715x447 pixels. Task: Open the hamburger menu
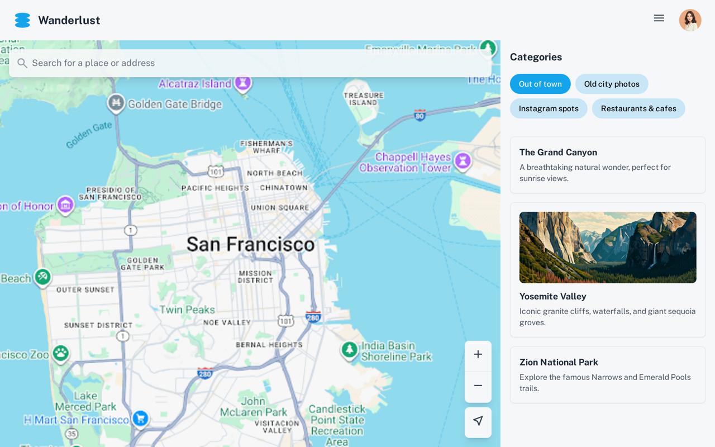[x=659, y=18]
